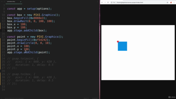This screenshot has height=99, width=176.
Task: Open the Chrome three-dot menu
Action: click(174, 2)
